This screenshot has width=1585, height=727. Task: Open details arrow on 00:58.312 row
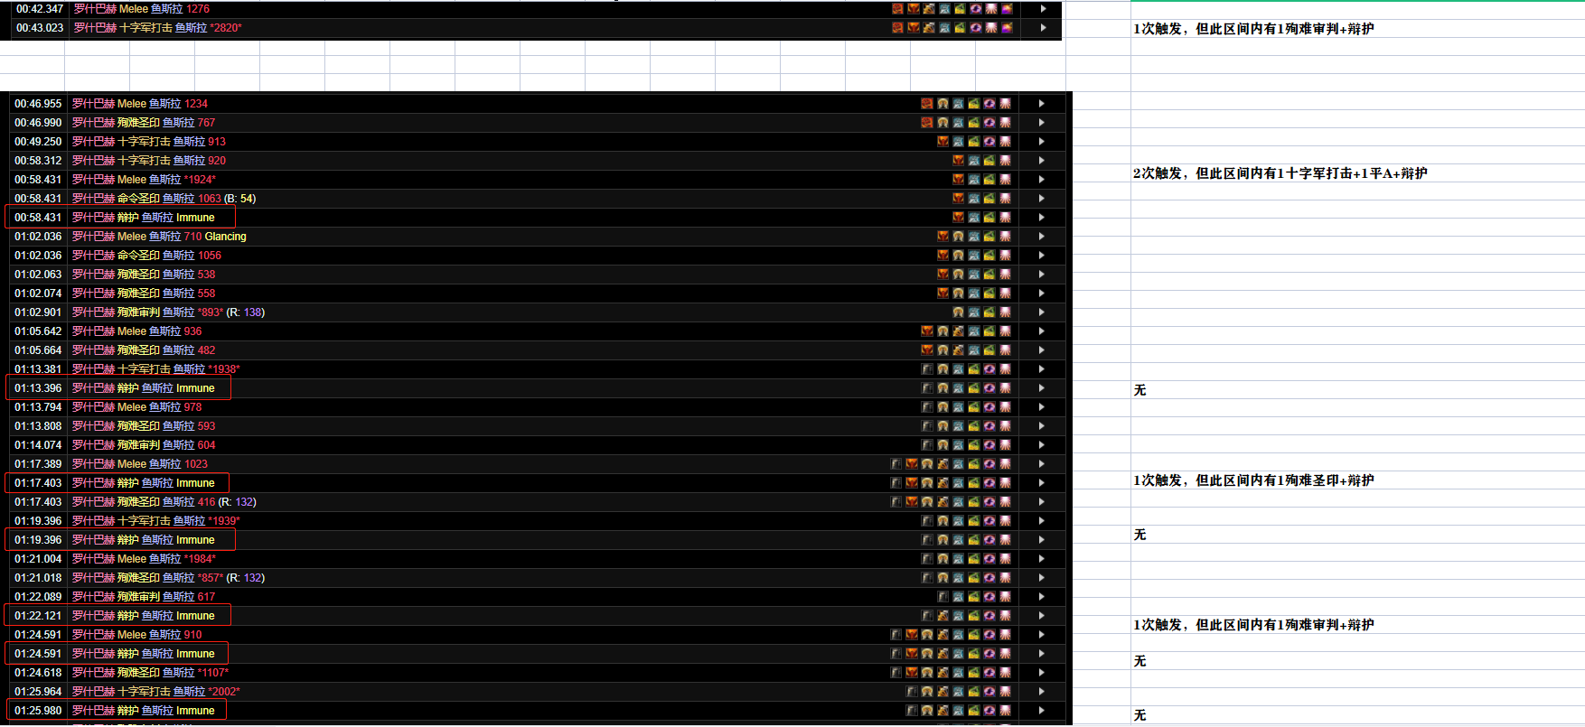coord(1041,161)
